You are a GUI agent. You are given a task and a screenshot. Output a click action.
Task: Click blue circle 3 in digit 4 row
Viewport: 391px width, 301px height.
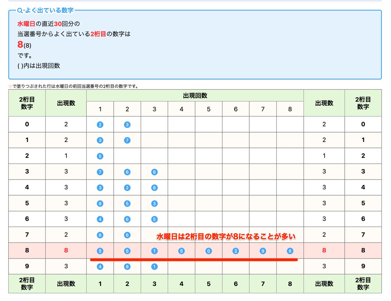point(100,188)
